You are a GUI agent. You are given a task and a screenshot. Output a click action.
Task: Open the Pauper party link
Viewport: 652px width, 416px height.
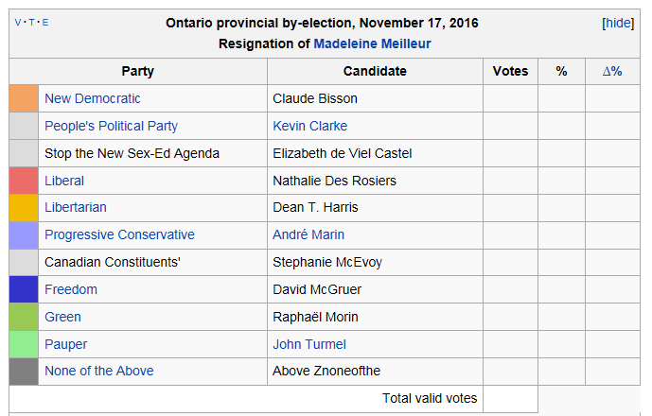pyautogui.click(x=66, y=344)
